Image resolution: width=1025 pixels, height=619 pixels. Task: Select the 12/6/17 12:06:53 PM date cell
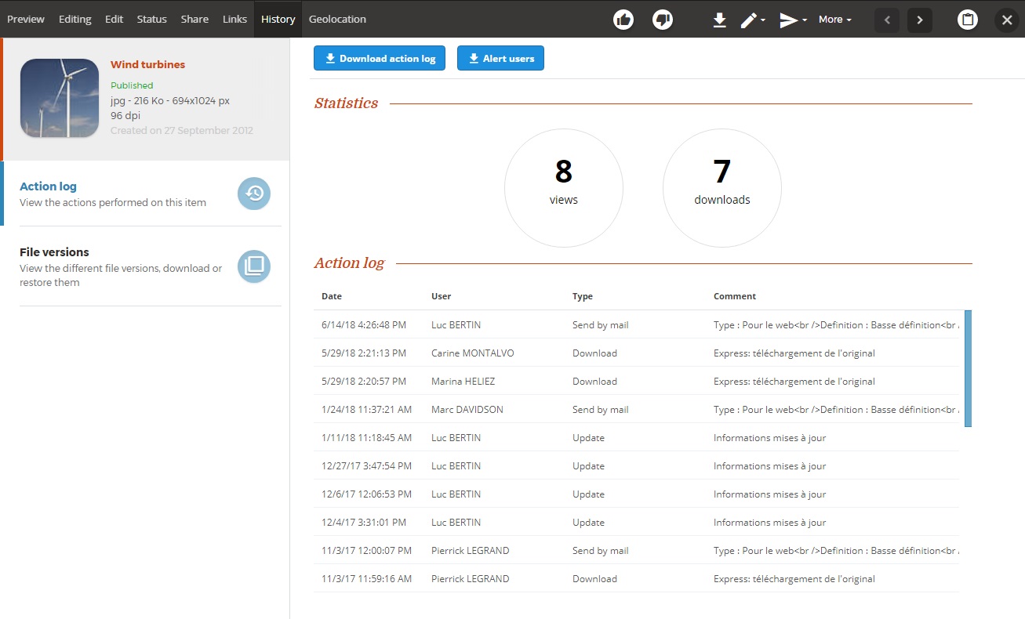point(366,494)
